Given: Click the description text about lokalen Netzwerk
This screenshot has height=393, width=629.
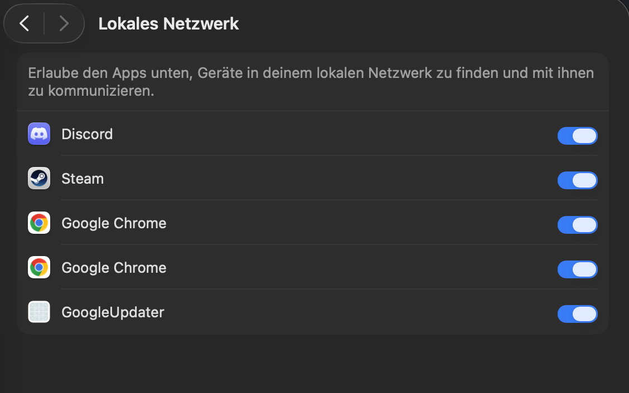Looking at the screenshot, I should coord(311,82).
